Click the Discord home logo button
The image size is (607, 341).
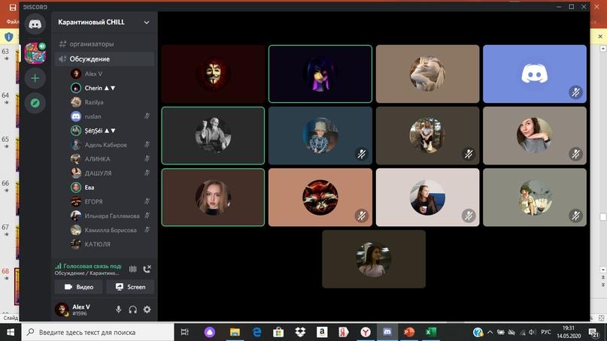35,24
